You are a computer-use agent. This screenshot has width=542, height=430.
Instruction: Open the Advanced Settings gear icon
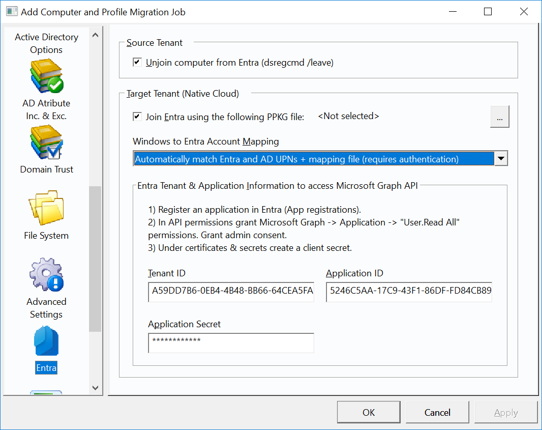click(x=47, y=274)
